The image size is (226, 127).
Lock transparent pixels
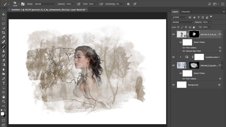pyautogui.click(x=178, y=27)
